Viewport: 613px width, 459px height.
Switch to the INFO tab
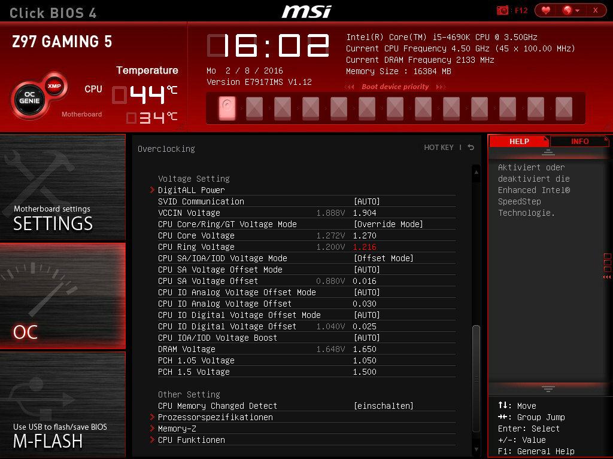click(579, 141)
